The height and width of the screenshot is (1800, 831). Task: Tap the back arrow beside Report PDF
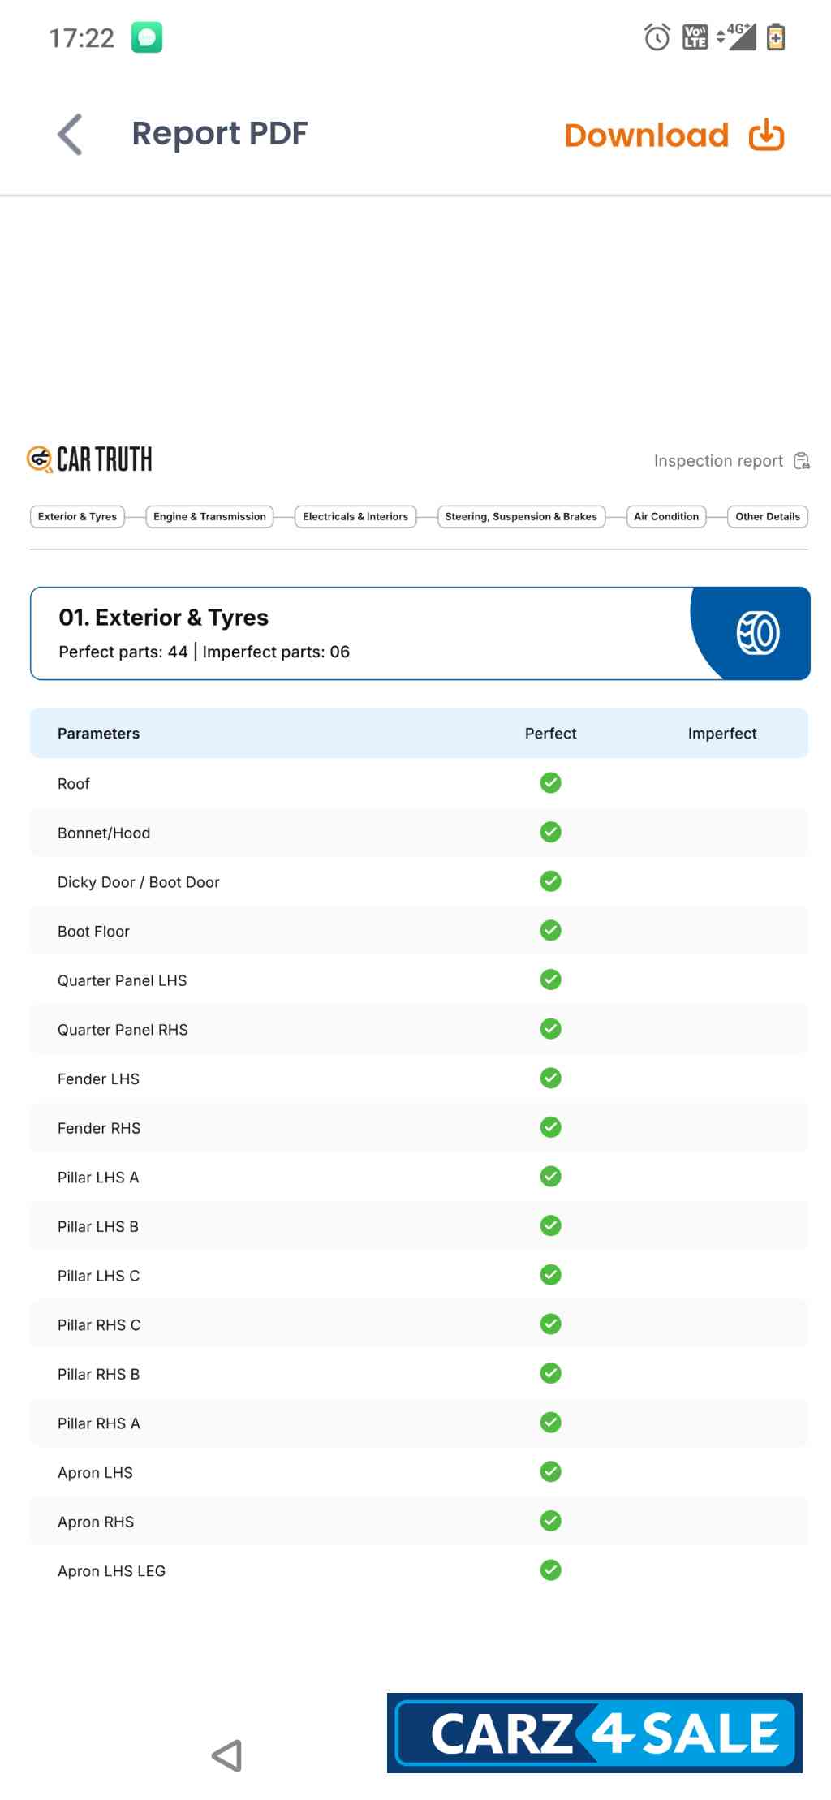[x=71, y=134]
